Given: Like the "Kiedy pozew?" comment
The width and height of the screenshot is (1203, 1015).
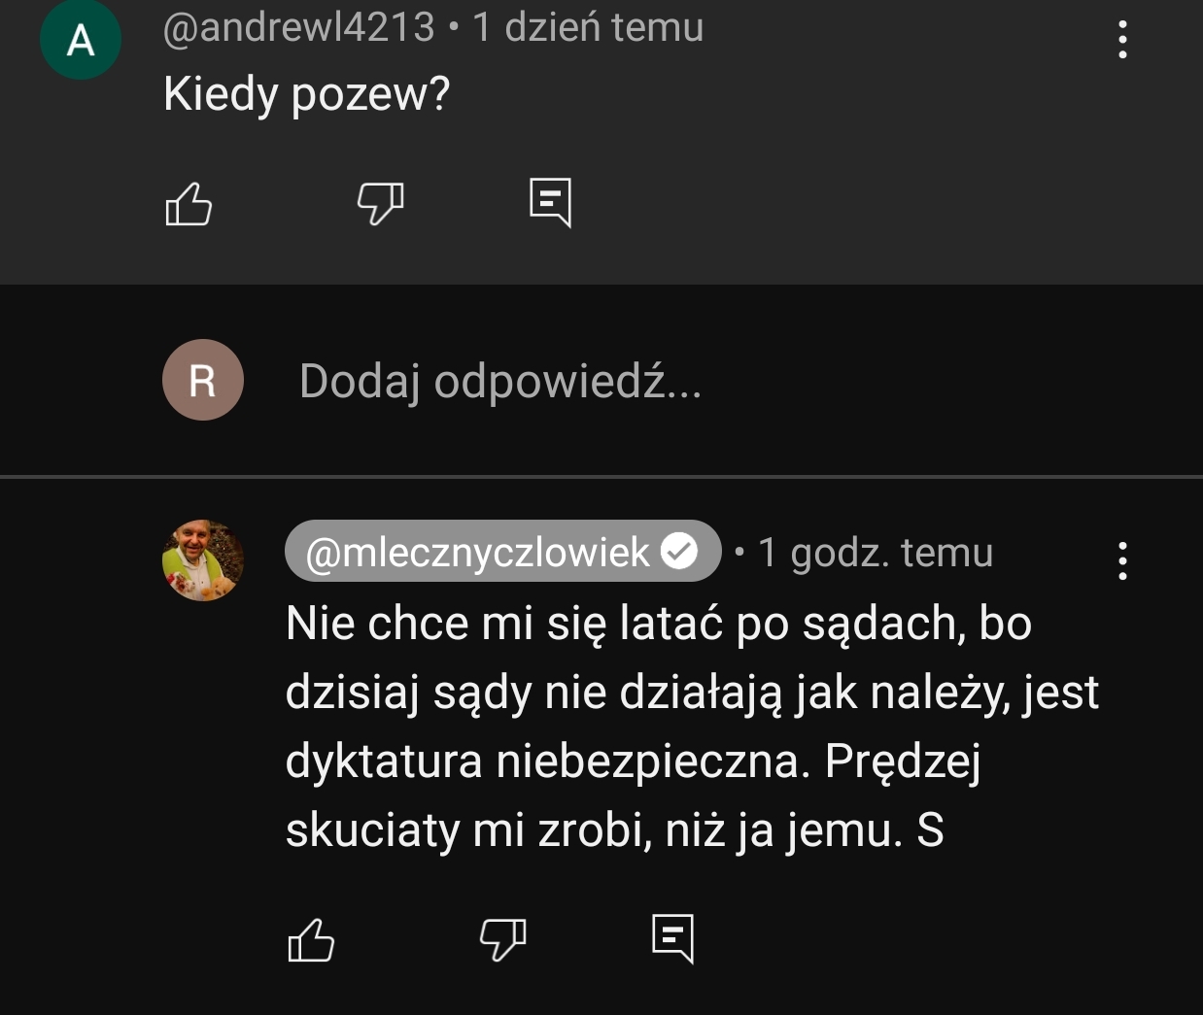Looking at the screenshot, I should pyautogui.click(x=189, y=204).
